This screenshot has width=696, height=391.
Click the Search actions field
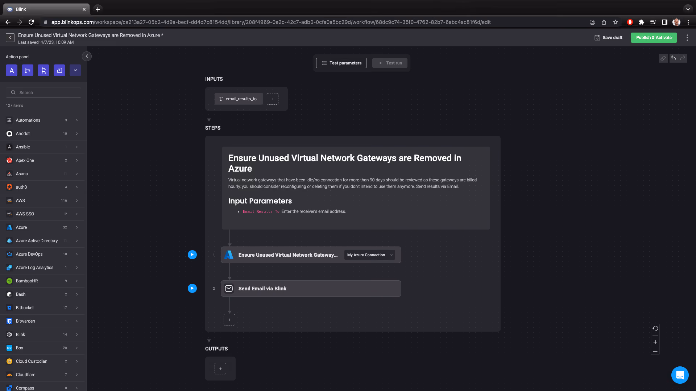click(x=43, y=93)
